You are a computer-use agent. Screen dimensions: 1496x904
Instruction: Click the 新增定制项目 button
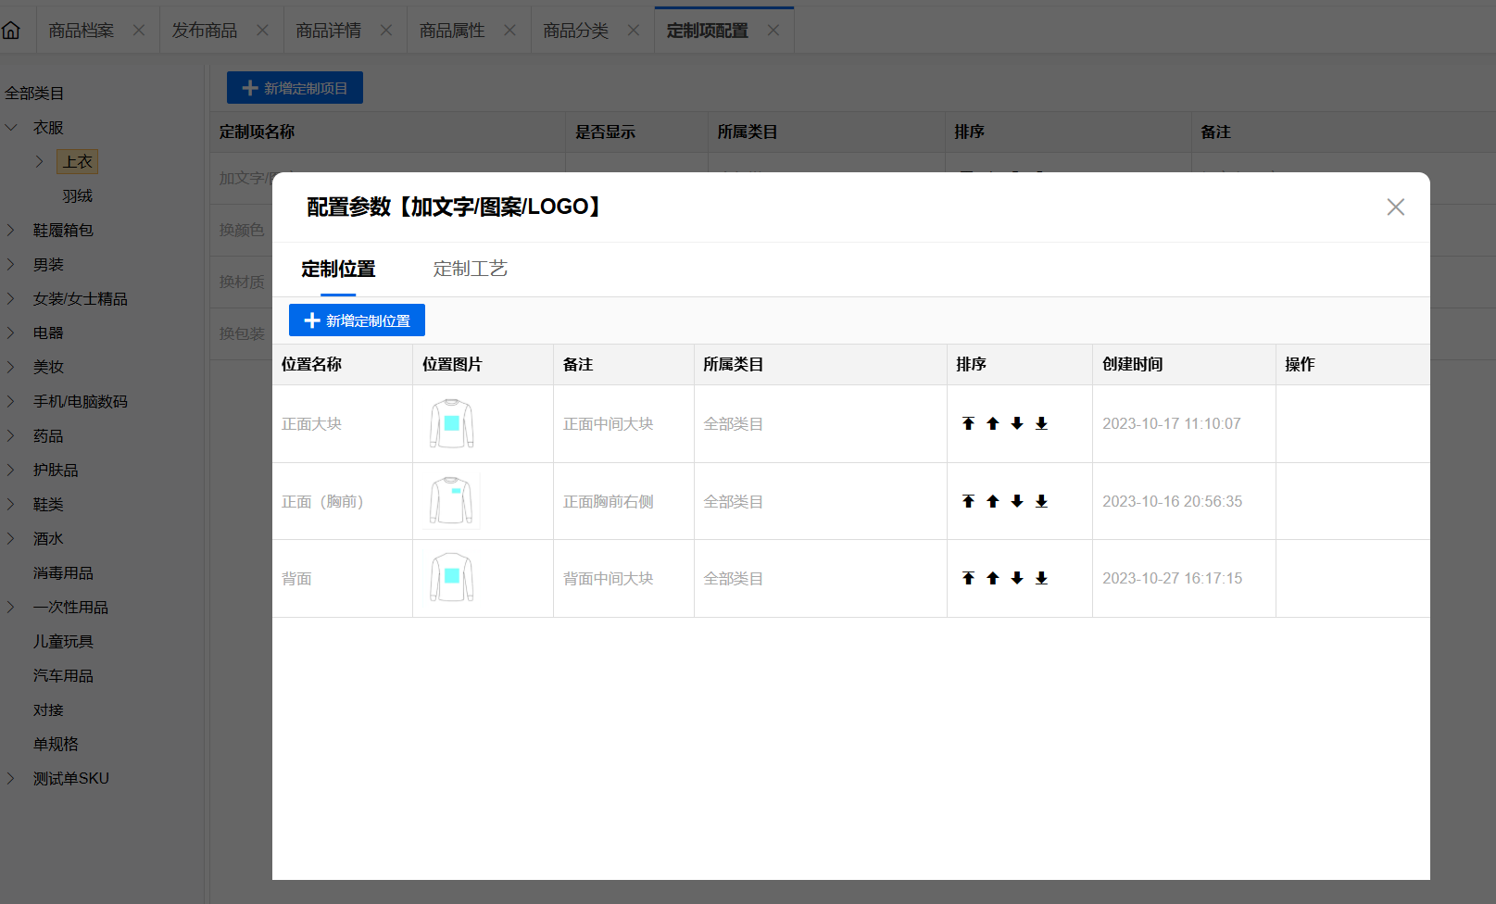(295, 88)
